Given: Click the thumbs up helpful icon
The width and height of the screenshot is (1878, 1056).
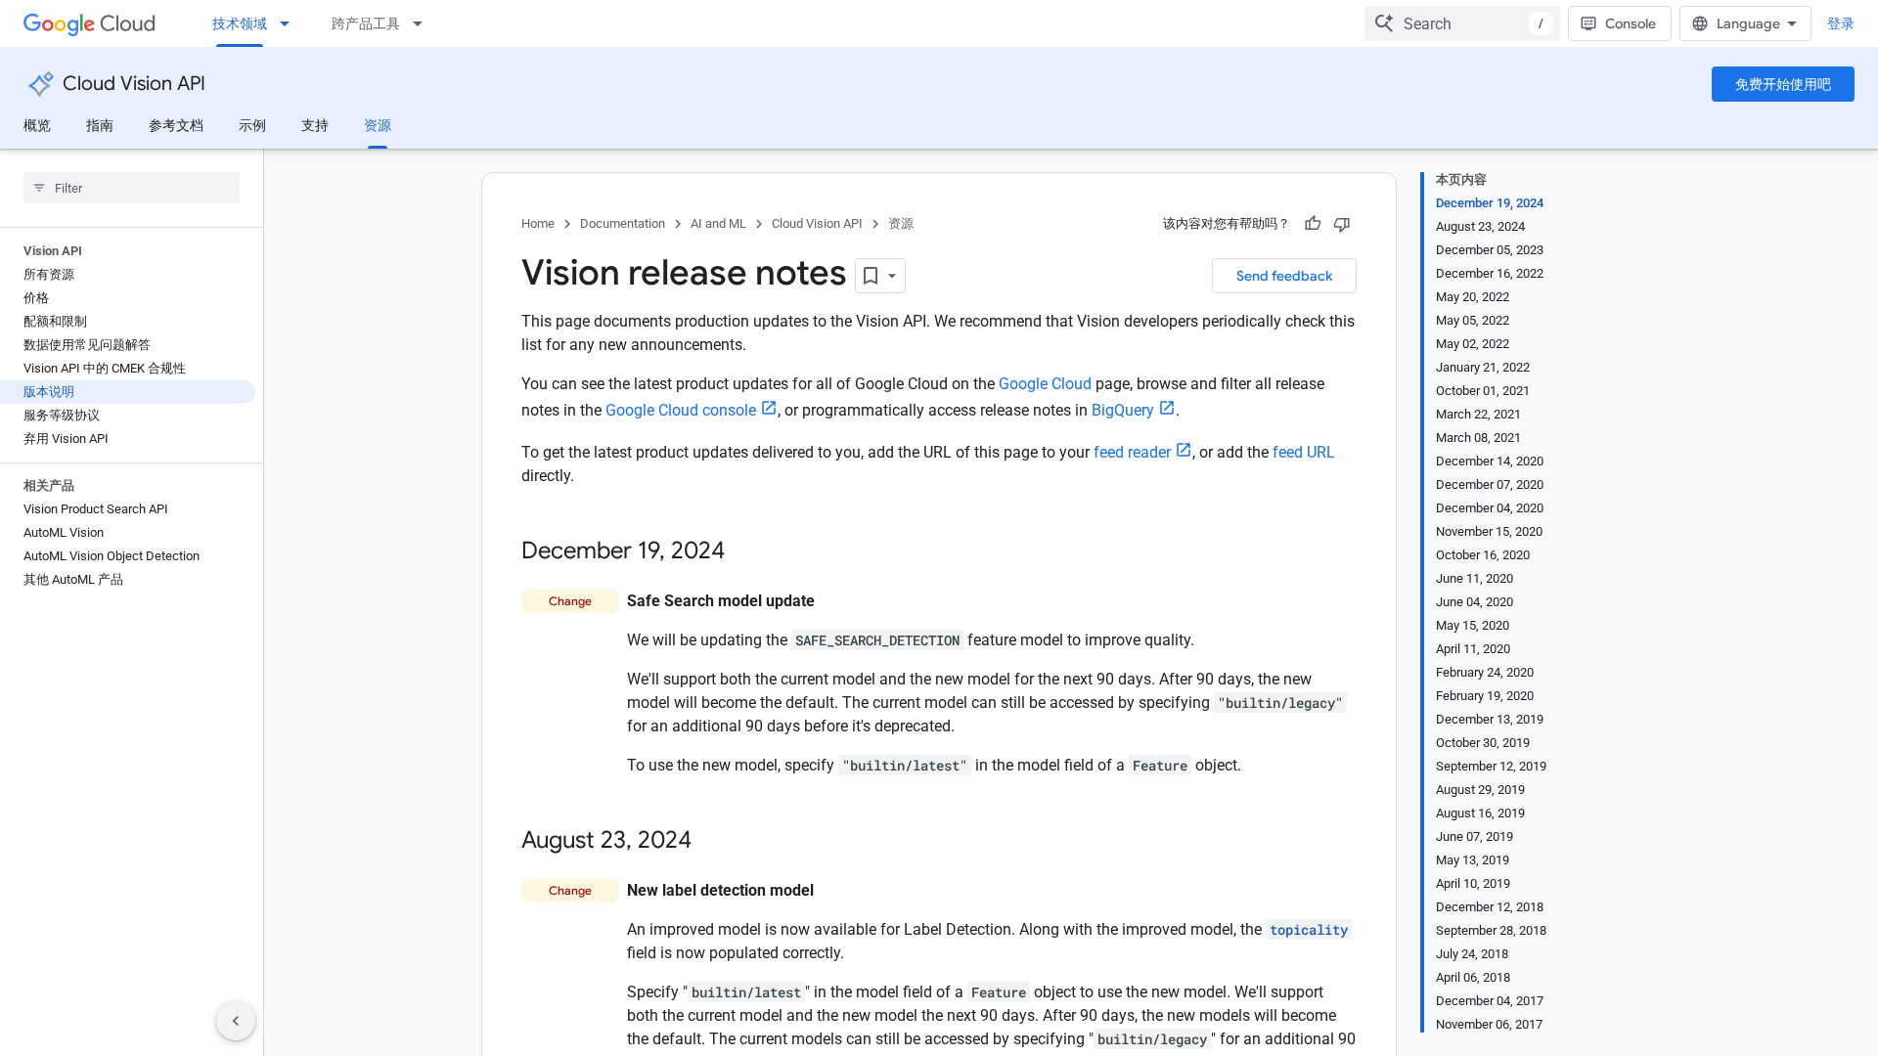Looking at the screenshot, I should [1313, 224].
